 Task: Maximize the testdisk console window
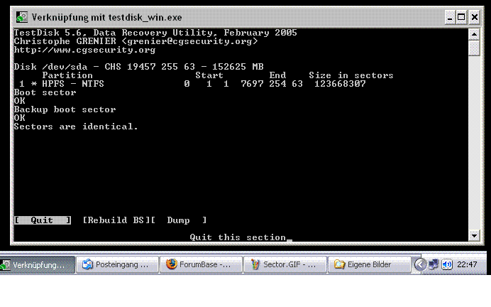(x=461, y=17)
